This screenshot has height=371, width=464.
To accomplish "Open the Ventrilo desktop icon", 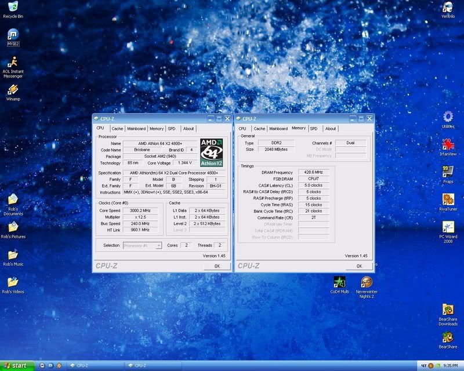I will [447, 8].
